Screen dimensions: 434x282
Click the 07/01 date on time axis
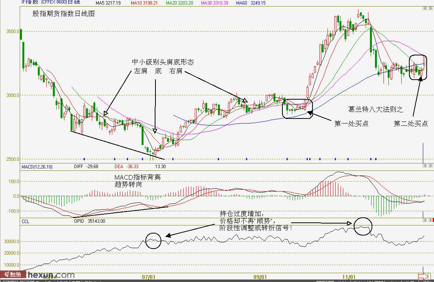pos(149,277)
